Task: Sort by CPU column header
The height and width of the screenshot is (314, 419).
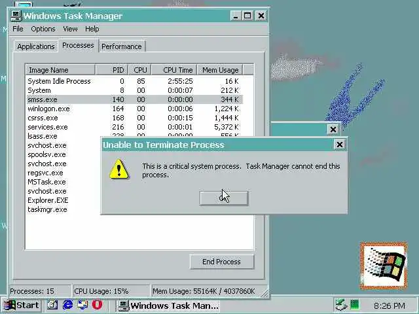Action: pos(140,70)
